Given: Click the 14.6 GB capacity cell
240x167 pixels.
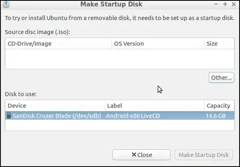Looking at the screenshot, I should 216,116.
